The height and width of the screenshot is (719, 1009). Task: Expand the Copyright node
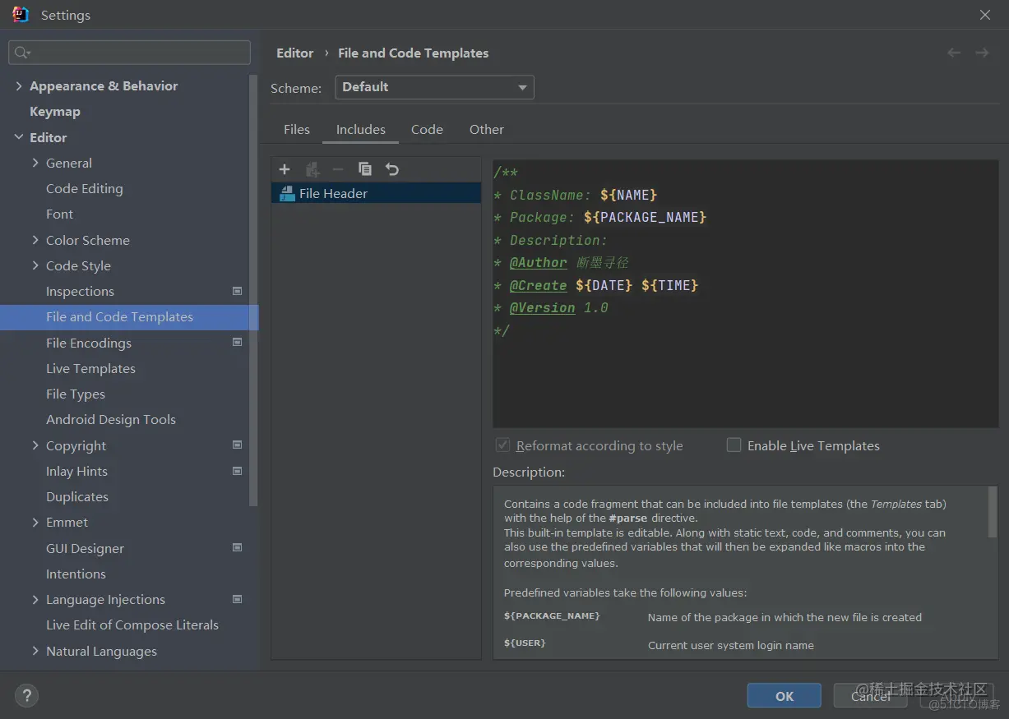(x=35, y=445)
